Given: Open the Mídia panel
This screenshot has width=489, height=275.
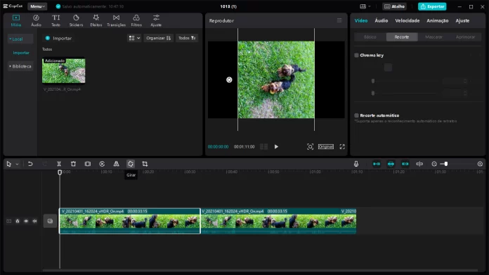Looking at the screenshot, I should point(16,20).
